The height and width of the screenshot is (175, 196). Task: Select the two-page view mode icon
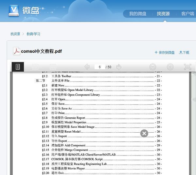click(x=35, y=67)
